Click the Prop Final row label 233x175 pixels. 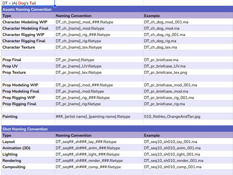tap(12, 60)
